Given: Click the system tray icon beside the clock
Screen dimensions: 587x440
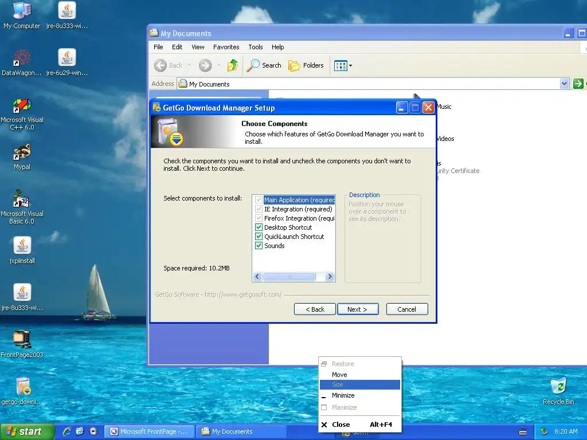Looking at the screenshot, I should click(545, 431).
